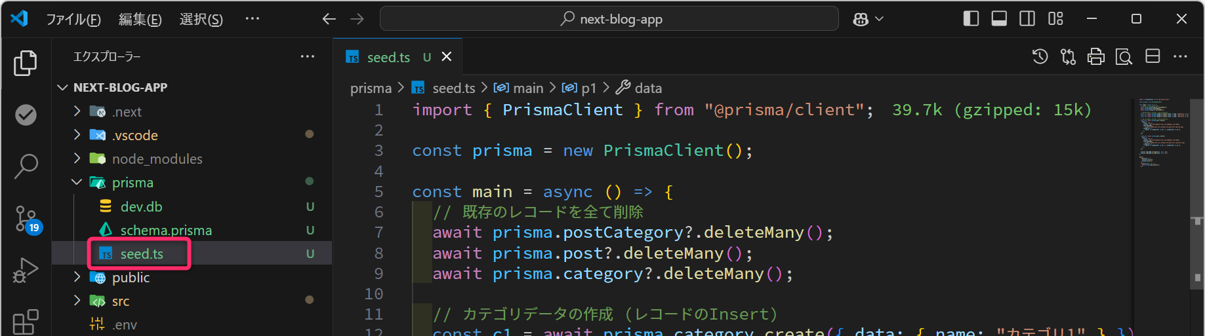1205x336 pixels.
Task: Click the split editor icon
Action: [1153, 57]
